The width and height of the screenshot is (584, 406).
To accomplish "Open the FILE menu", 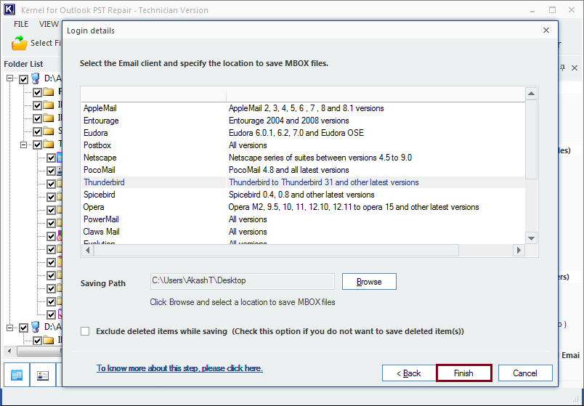I will click(21, 24).
